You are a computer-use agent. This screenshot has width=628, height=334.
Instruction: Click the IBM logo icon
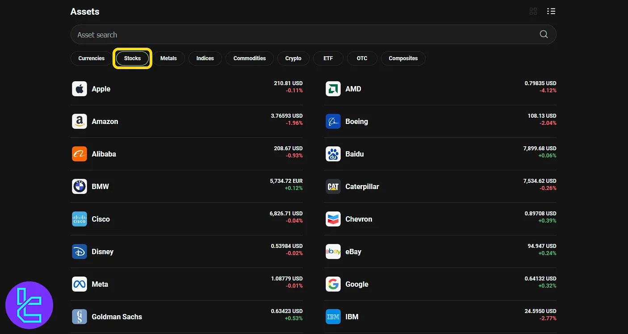[x=333, y=317]
